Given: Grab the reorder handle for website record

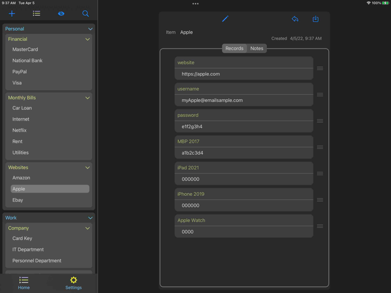Looking at the screenshot, I should coord(320,68).
